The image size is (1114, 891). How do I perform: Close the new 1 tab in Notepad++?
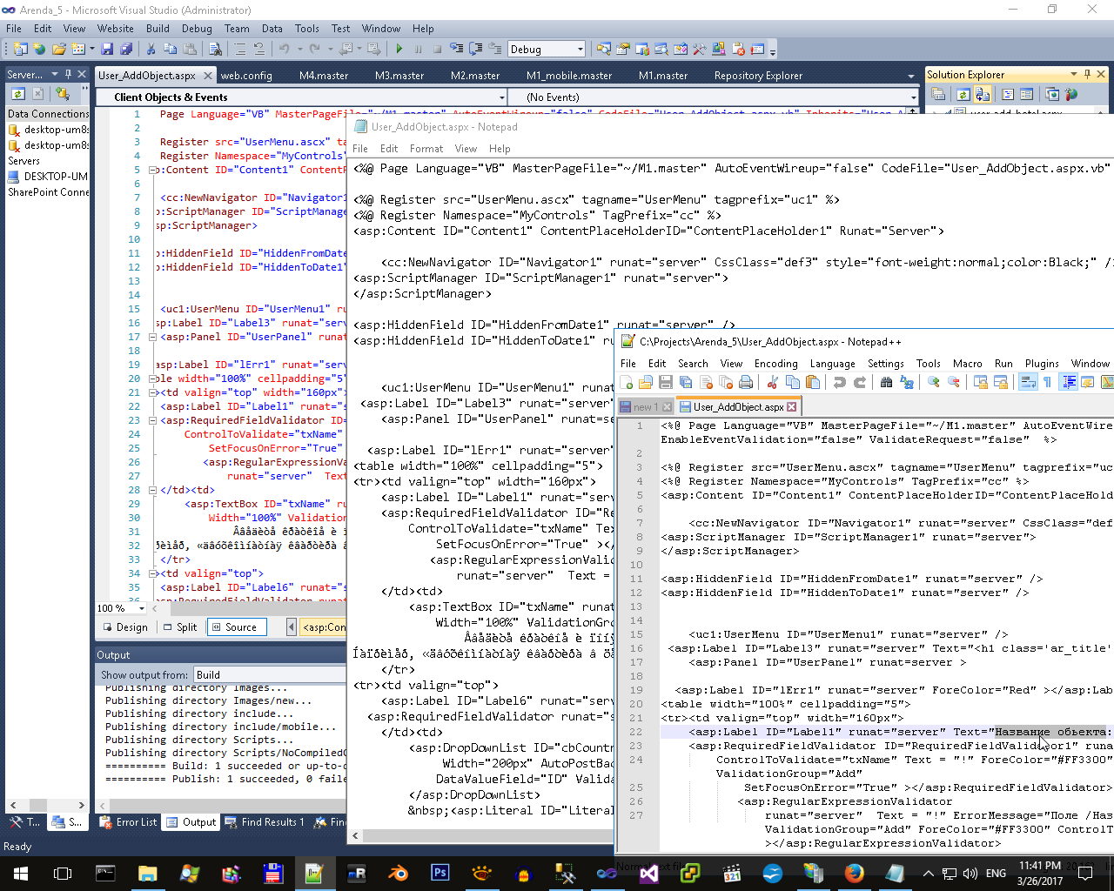667,407
